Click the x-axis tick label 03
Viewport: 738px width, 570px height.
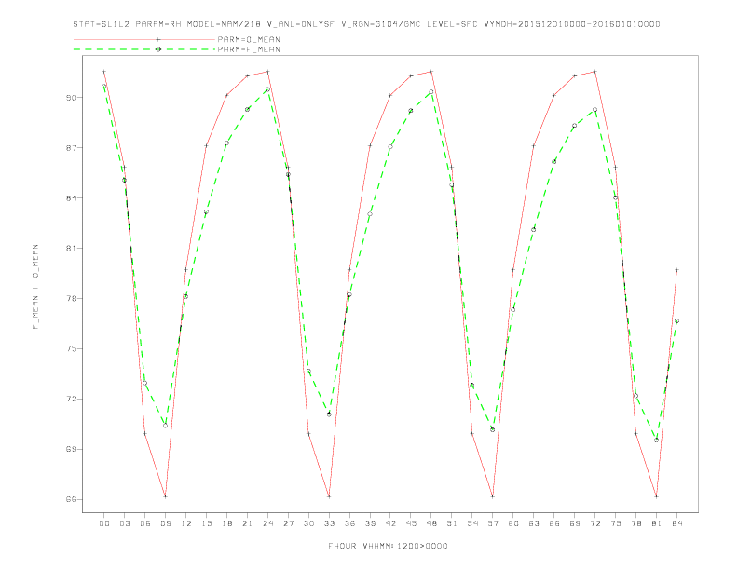(x=124, y=523)
